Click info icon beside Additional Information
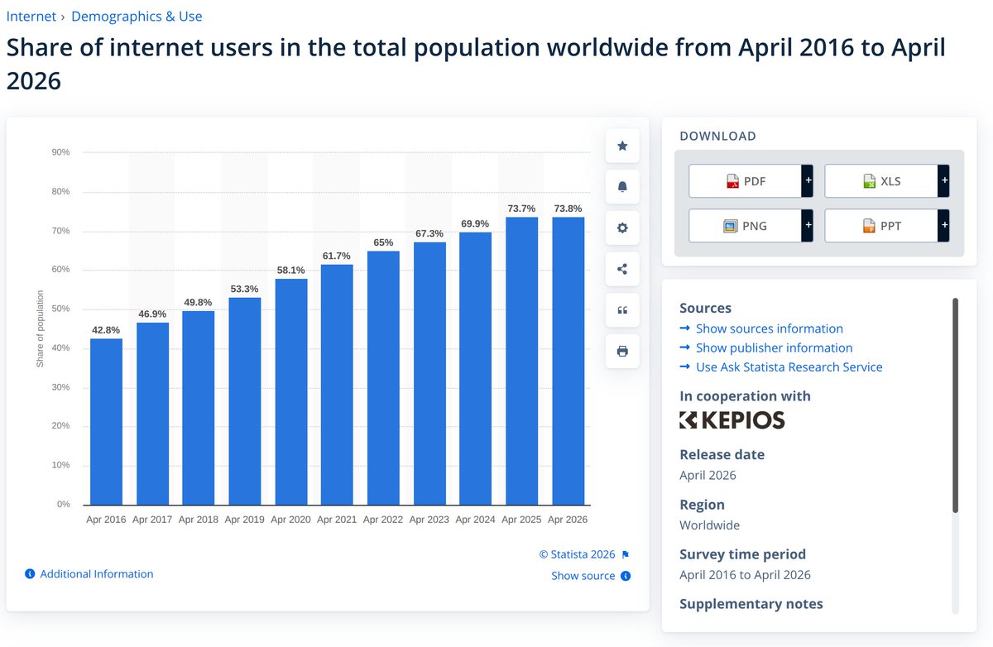993x647 pixels. point(30,574)
